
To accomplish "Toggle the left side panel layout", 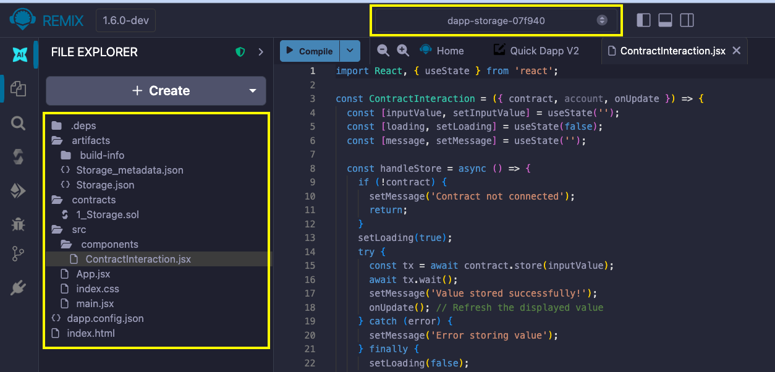I will 643,20.
